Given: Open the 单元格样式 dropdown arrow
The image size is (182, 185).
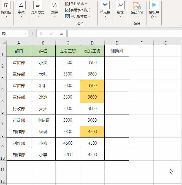Looking at the screenshot, I should [x=89, y=16].
